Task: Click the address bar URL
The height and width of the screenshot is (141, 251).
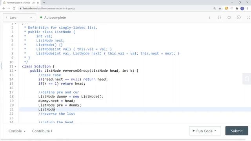Action: (x=49, y=9)
